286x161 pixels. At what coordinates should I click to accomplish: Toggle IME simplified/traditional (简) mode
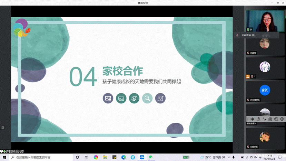tap(270, 119)
